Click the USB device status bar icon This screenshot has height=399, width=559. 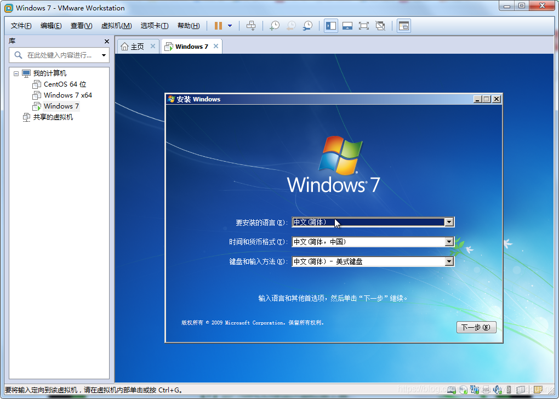coord(509,390)
